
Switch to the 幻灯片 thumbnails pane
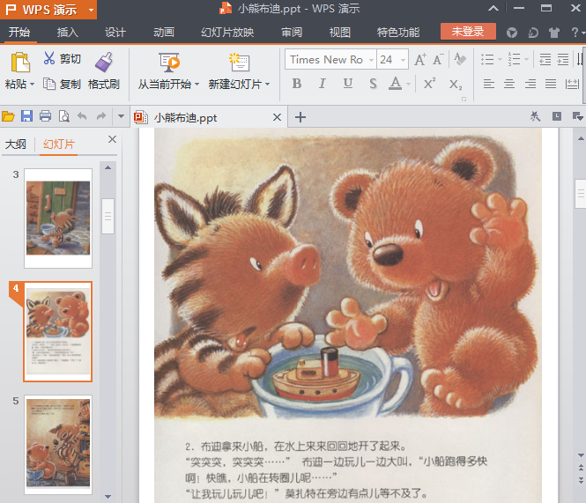coord(59,144)
